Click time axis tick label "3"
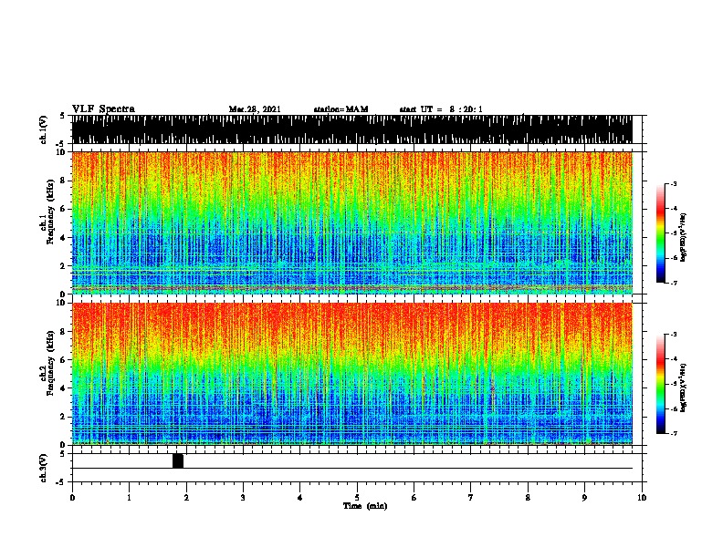 (x=243, y=497)
